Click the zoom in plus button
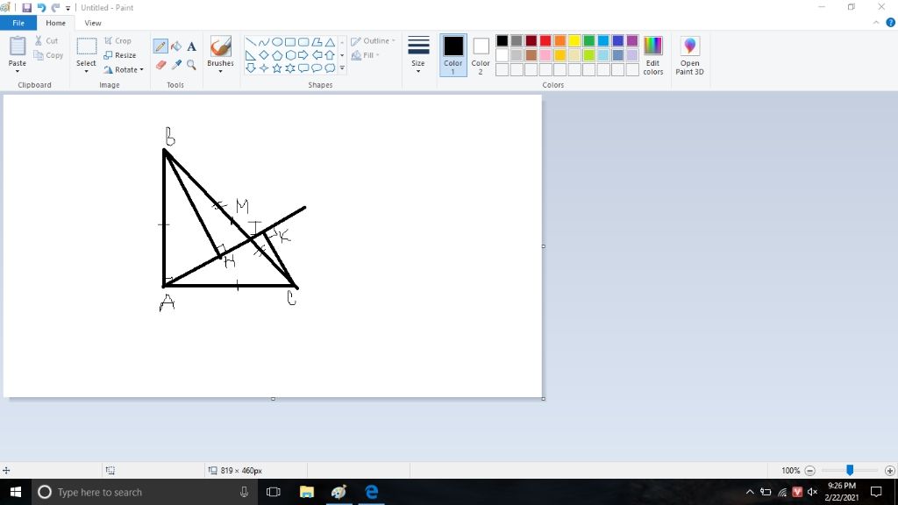The image size is (898, 505). point(889,471)
